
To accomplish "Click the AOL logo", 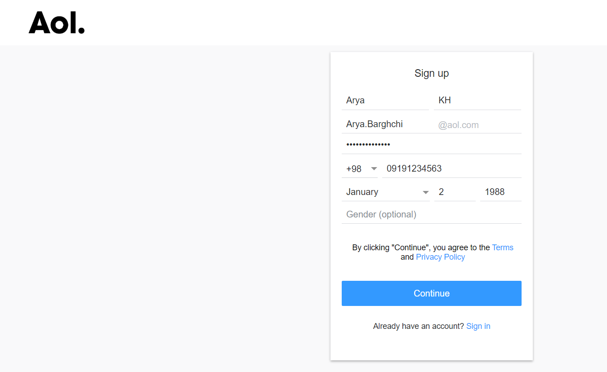I will click(57, 22).
